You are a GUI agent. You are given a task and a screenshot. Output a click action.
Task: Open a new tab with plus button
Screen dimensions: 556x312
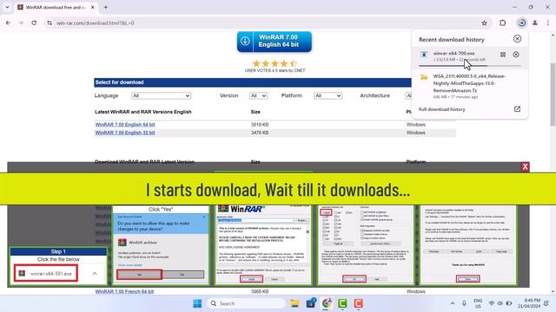(x=106, y=7)
